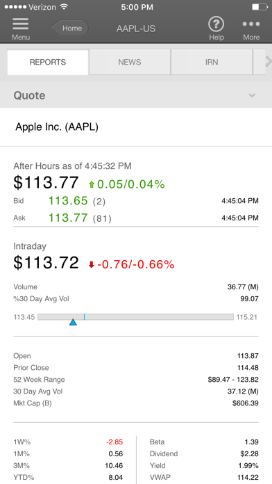Tap the Help question mark icon
The image size is (272, 484).
coord(216,24)
